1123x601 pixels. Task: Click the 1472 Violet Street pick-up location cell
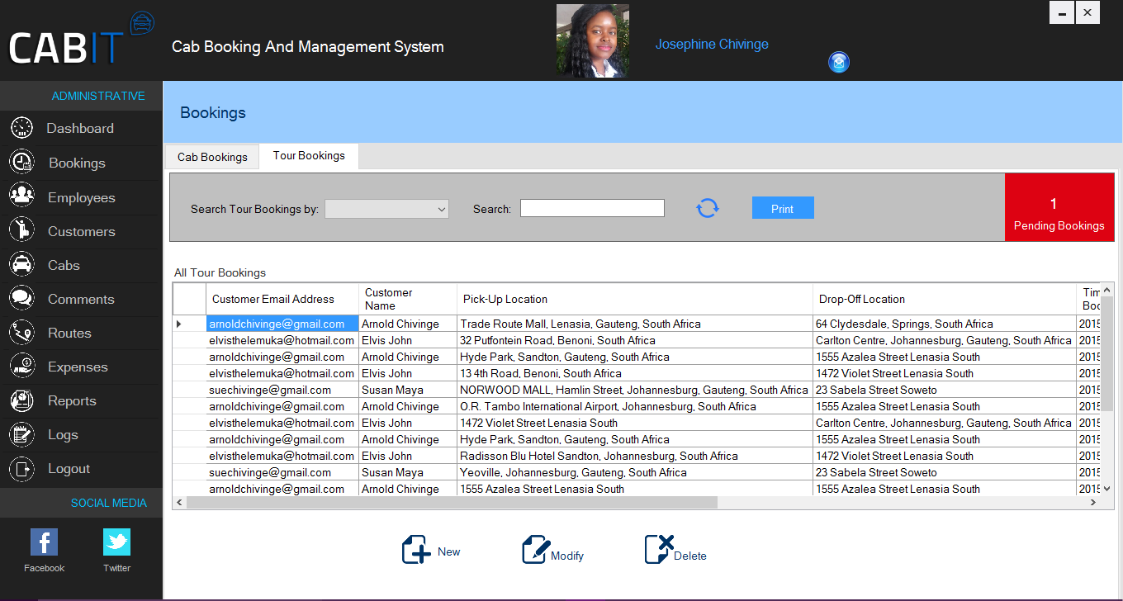(x=635, y=423)
